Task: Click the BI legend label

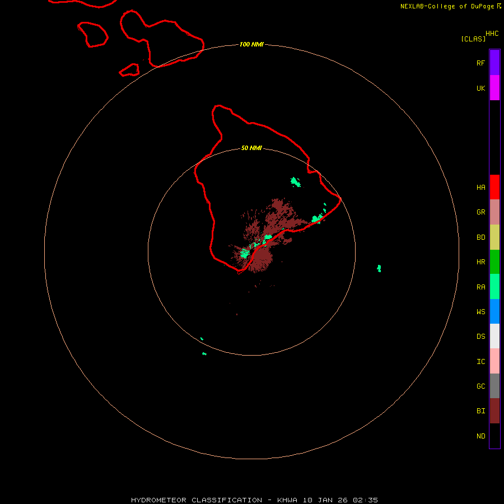Action: tap(480, 411)
